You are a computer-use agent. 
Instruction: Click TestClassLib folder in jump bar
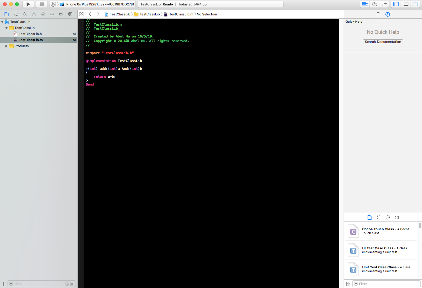click(147, 14)
